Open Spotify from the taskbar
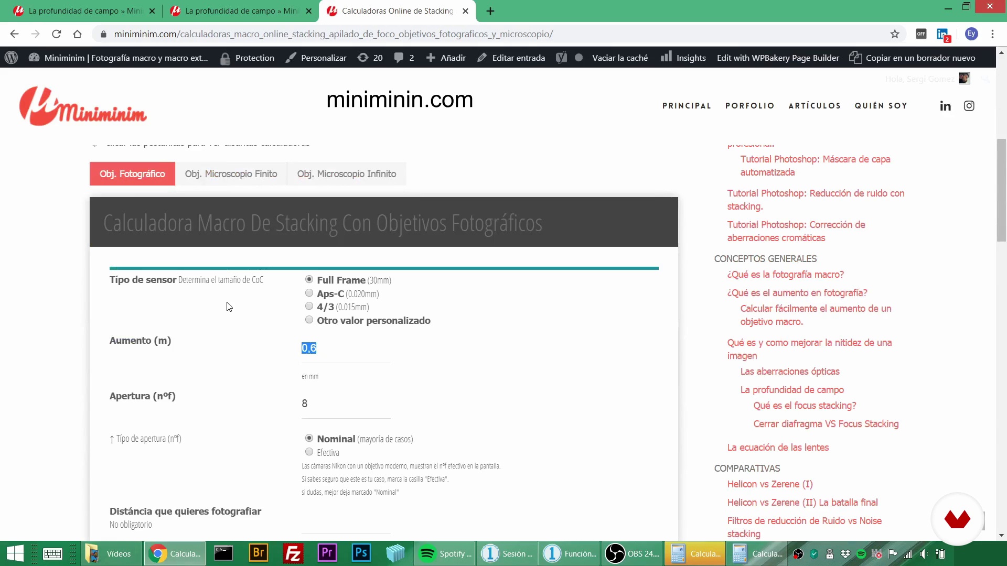 click(445, 553)
